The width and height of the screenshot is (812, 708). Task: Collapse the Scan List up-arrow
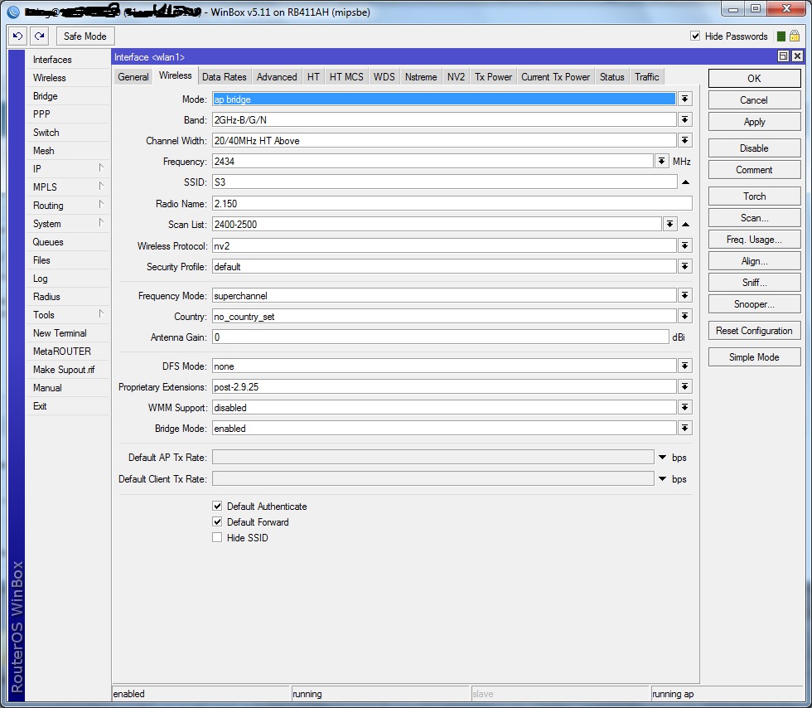(686, 225)
